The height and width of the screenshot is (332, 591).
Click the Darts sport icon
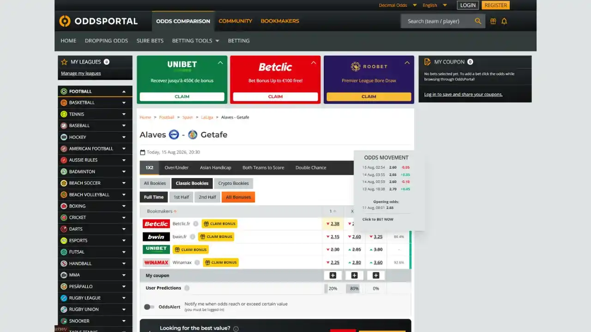click(x=64, y=229)
